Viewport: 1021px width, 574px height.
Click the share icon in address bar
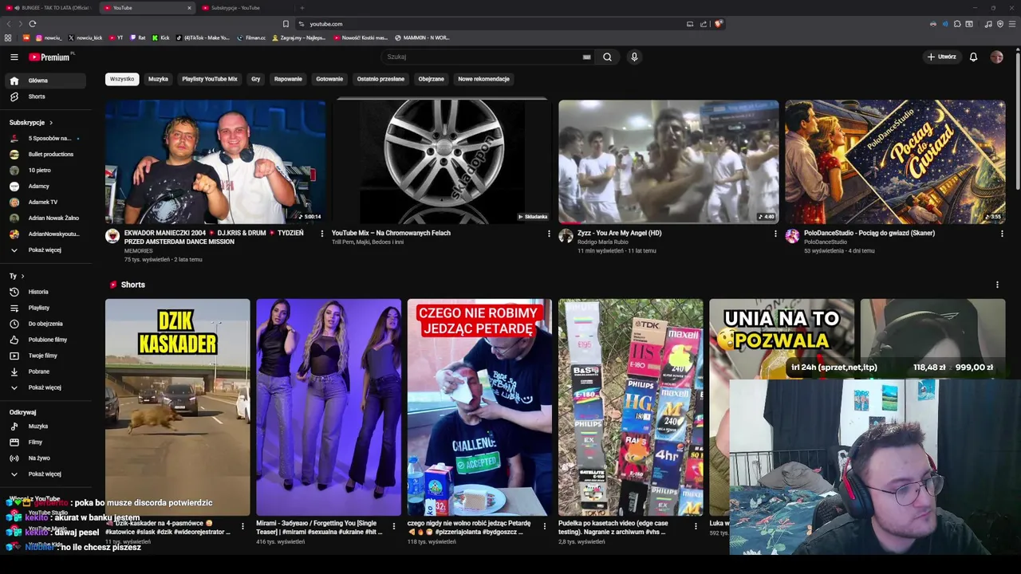[704, 24]
